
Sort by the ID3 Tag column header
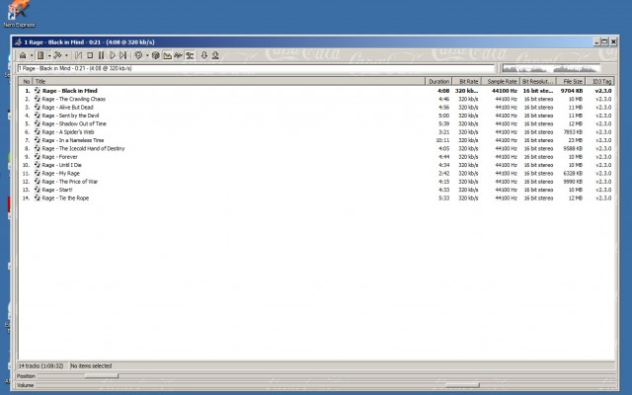[600, 81]
